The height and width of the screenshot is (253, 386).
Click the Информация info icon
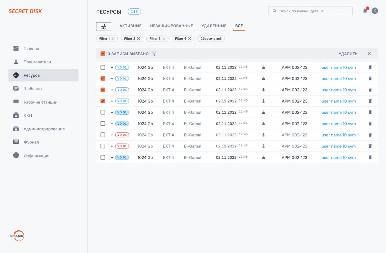coord(16,155)
